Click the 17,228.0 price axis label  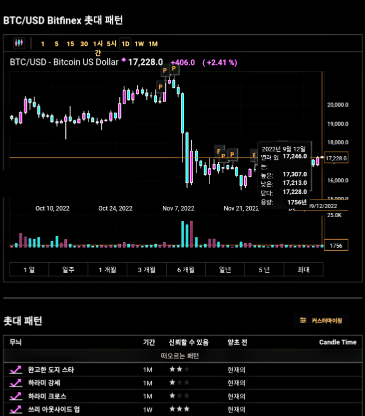coord(336,158)
